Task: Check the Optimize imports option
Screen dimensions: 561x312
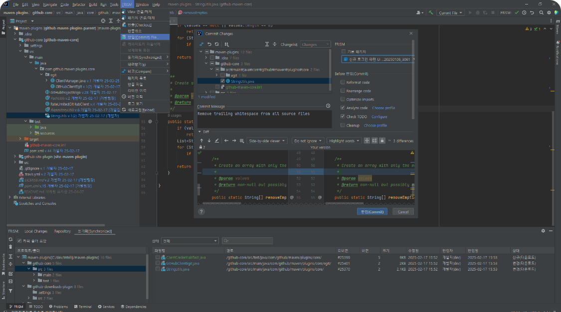Action: (343, 99)
